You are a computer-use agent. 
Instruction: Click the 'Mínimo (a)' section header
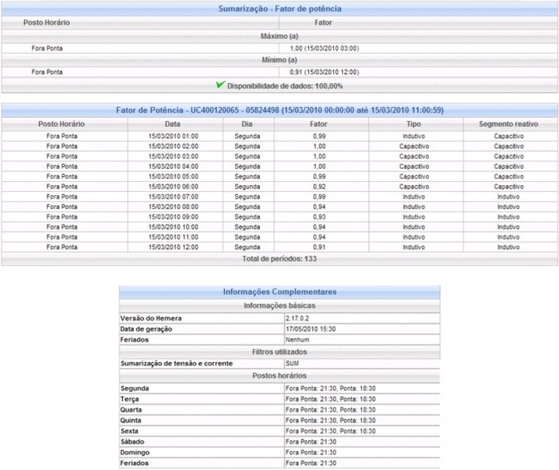279,61
